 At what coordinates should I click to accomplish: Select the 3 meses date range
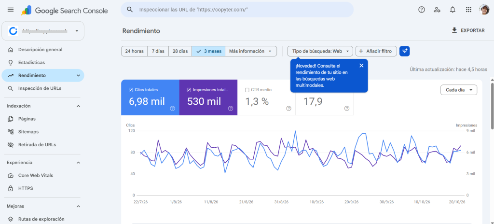click(x=208, y=51)
